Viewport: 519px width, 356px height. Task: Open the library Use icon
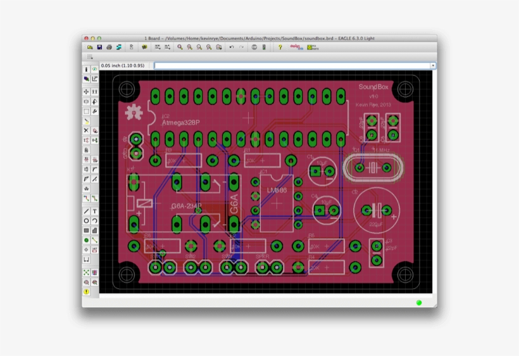click(144, 48)
